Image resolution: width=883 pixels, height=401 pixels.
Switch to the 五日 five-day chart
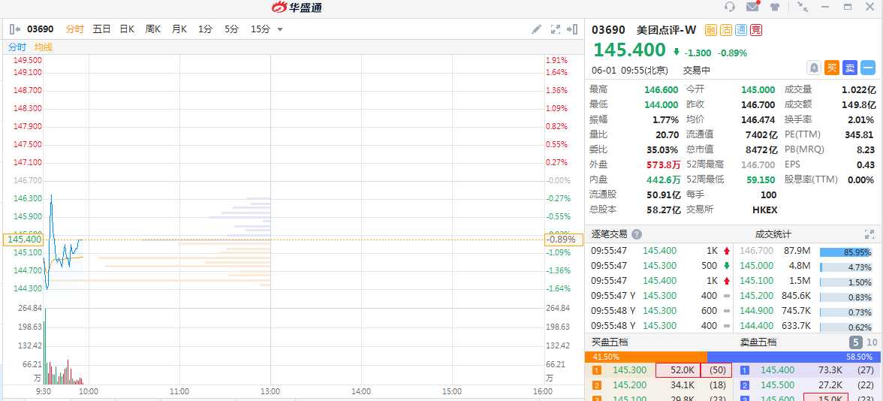click(101, 29)
